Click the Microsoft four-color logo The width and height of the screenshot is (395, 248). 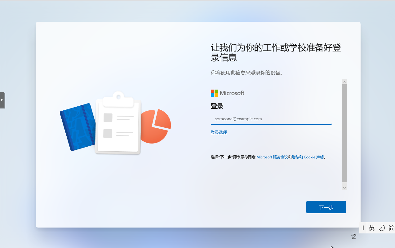(214, 93)
